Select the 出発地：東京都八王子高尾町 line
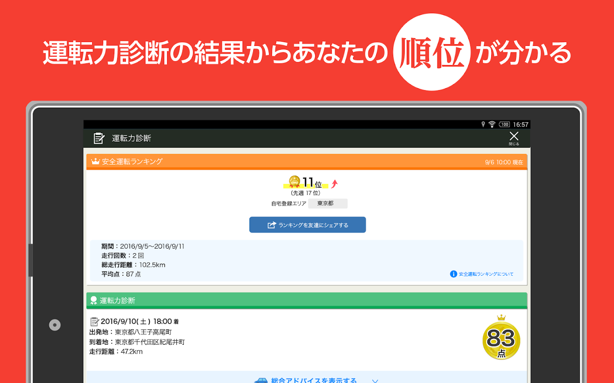 [x=130, y=332]
